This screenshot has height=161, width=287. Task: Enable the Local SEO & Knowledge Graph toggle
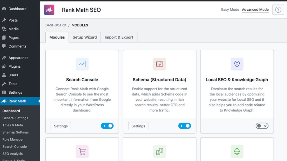[x=262, y=126]
